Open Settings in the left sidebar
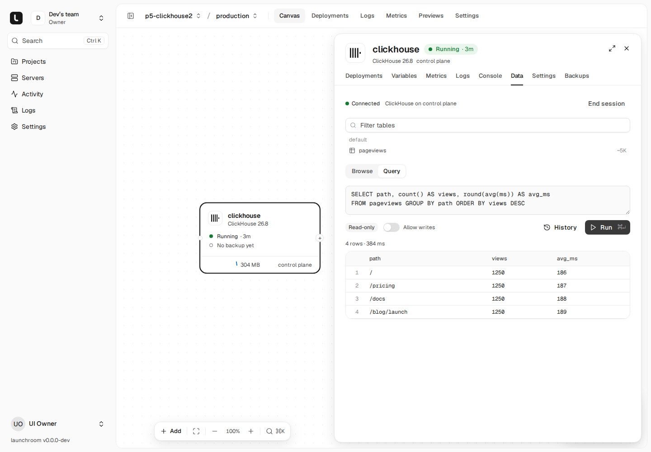This screenshot has width=651, height=452. pyautogui.click(x=58, y=127)
